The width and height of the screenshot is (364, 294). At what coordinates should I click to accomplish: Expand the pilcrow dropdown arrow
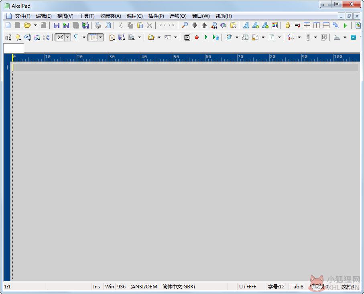[x=84, y=37]
